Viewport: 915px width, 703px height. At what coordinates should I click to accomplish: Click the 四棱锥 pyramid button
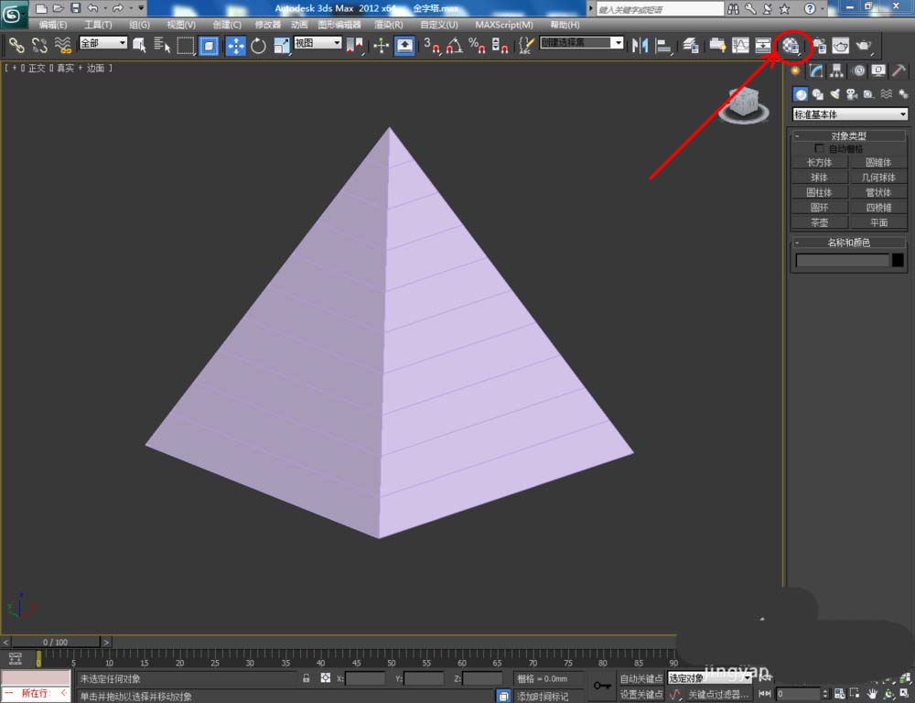pos(878,208)
